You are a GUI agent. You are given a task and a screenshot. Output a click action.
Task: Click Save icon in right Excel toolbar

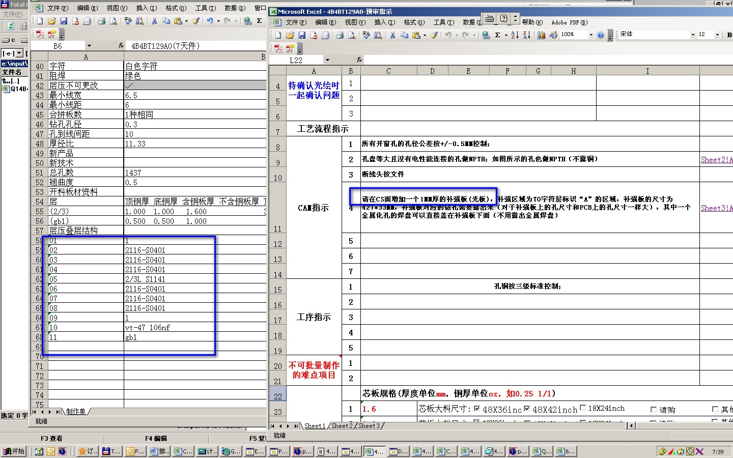click(301, 35)
